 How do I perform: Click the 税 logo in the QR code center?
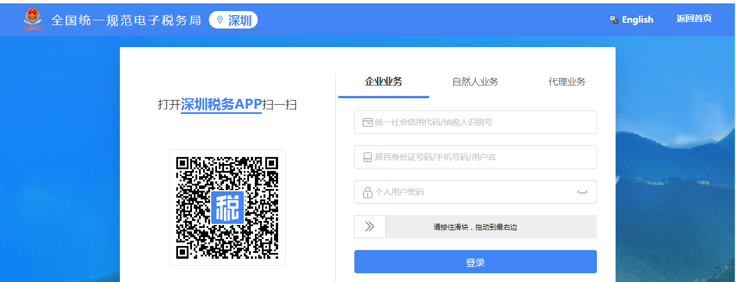227,207
